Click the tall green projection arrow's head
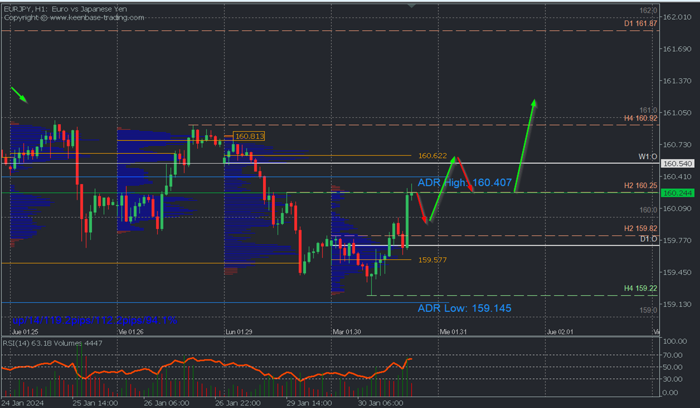Screen dimensions: 700x408 click(533, 103)
